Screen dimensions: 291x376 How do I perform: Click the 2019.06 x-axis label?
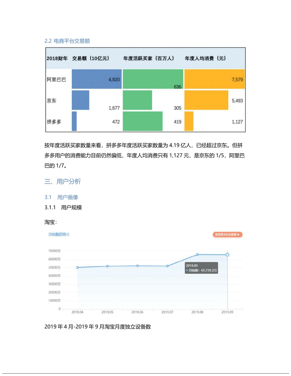tap(137, 312)
